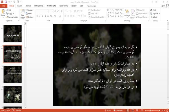Click Find in the Editing group

(153, 10)
